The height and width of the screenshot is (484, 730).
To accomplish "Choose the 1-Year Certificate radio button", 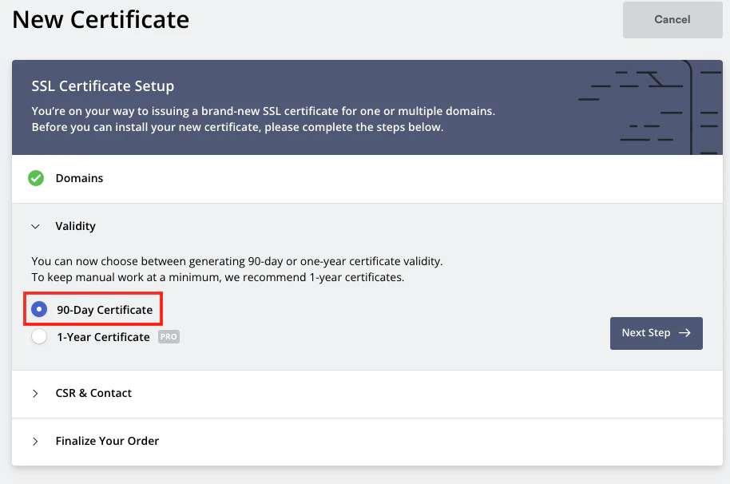I will [39, 337].
